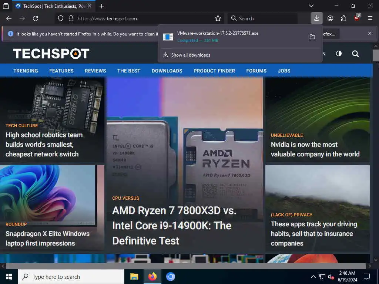The image size is (379, 284).
Task: Open TechSpot site search magnifier
Action: [355, 54]
